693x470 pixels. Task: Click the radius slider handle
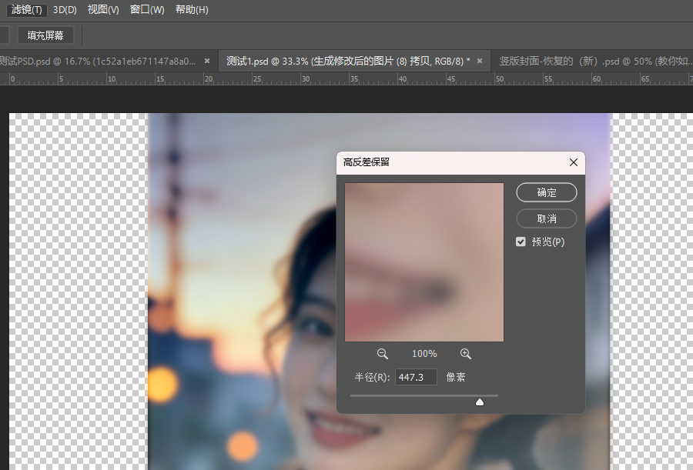(x=480, y=402)
